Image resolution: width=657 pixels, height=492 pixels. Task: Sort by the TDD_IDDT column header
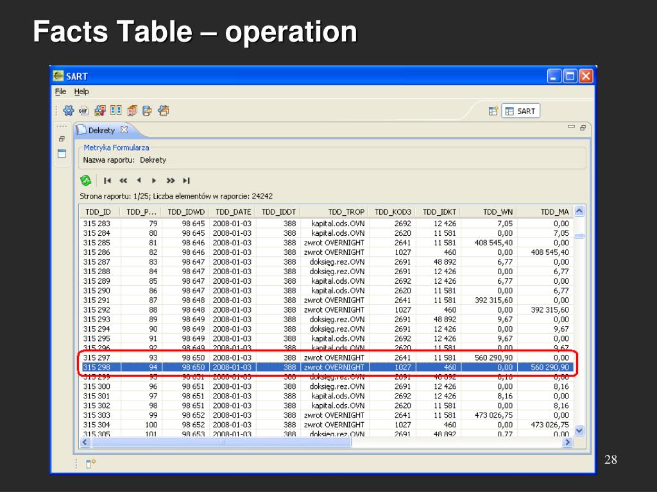(278, 212)
